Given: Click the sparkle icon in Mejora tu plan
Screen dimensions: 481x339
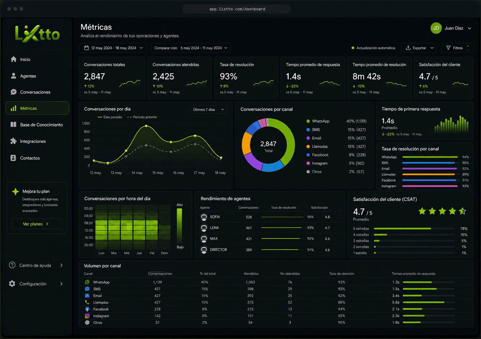Looking at the screenshot, I should (15, 191).
